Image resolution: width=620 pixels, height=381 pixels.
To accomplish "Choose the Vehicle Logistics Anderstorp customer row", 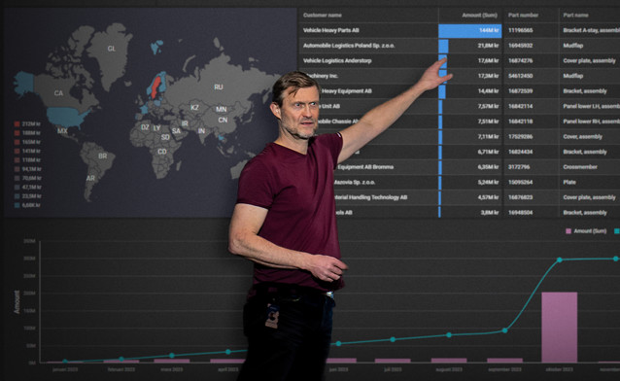I will click(x=459, y=61).
